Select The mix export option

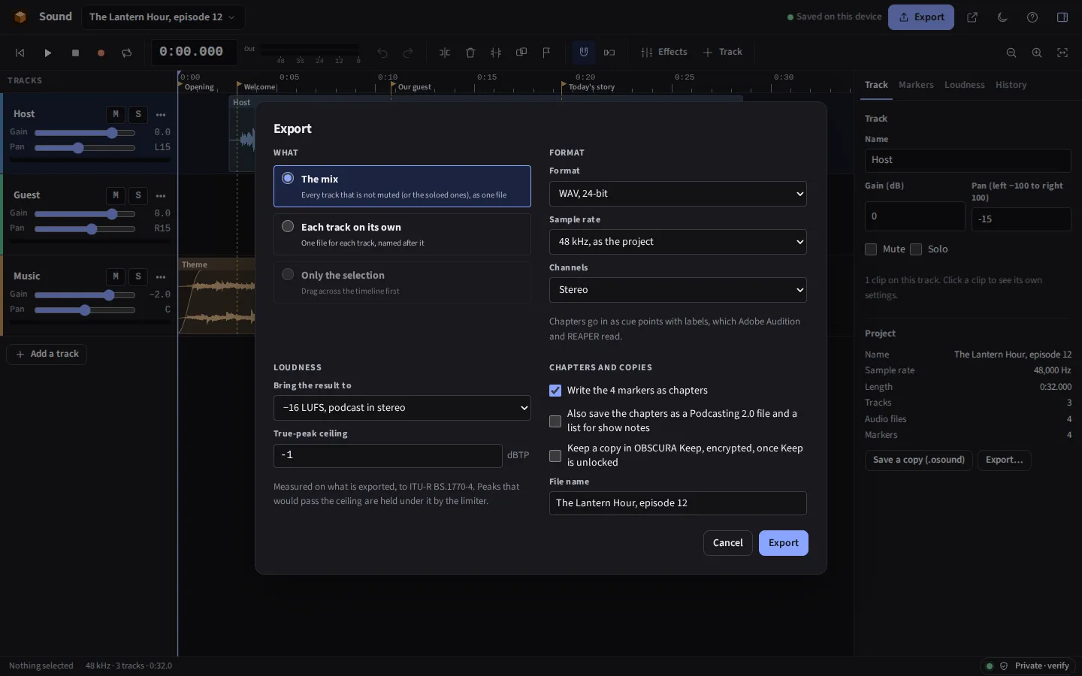(402, 186)
